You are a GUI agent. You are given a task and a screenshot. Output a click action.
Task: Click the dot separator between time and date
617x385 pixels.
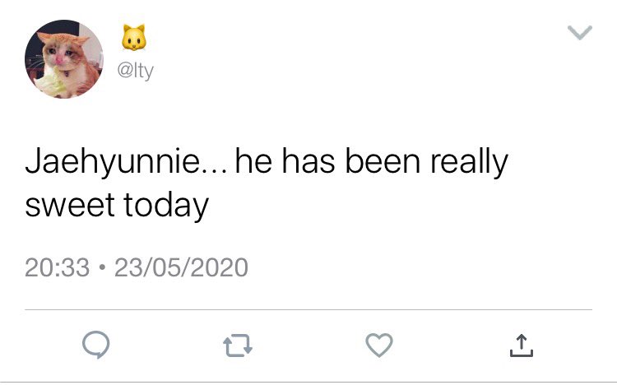coord(102,267)
